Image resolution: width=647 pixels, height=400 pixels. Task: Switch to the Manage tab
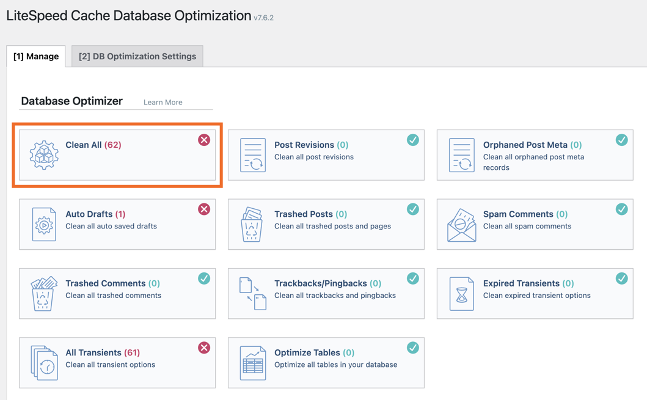[36, 56]
